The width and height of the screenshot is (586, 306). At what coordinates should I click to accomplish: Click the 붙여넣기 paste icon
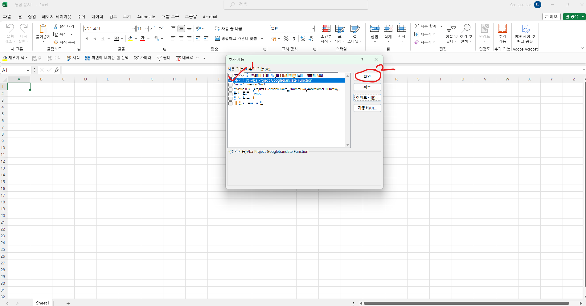click(43, 29)
